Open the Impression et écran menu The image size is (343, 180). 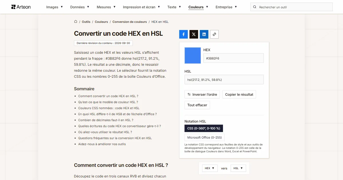[141, 7]
